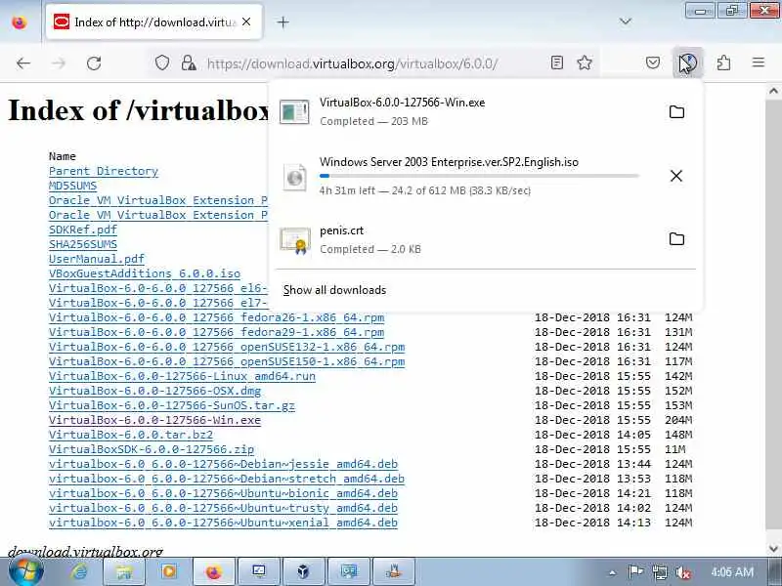This screenshot has width=782, height=586.
Task: Switch to Firefox taskbar button
Action: click(214, 571)
